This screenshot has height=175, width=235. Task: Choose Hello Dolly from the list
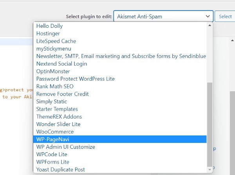click(x=120, y=26)
